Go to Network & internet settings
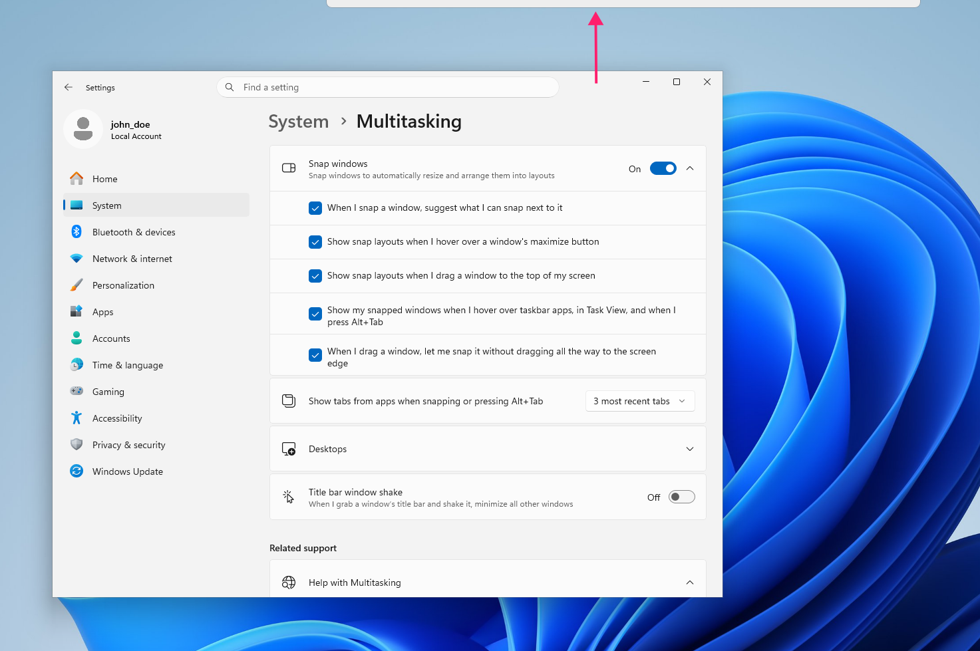The image size is (980, 651). click(x=156, y=259)
